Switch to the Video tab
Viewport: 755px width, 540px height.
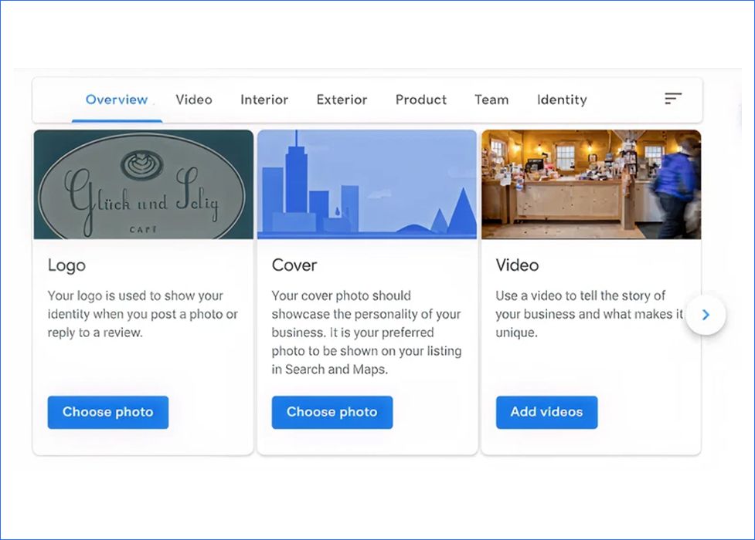194,100
